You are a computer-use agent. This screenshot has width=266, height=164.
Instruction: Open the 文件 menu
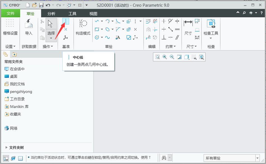11,13
